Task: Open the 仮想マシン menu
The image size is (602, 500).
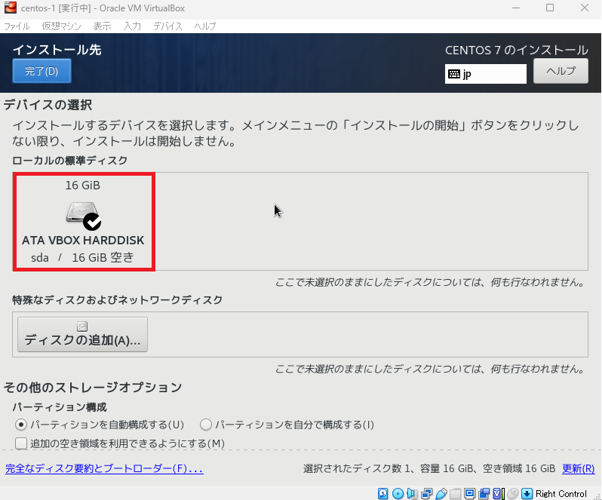Action: (x=61, y=26)
